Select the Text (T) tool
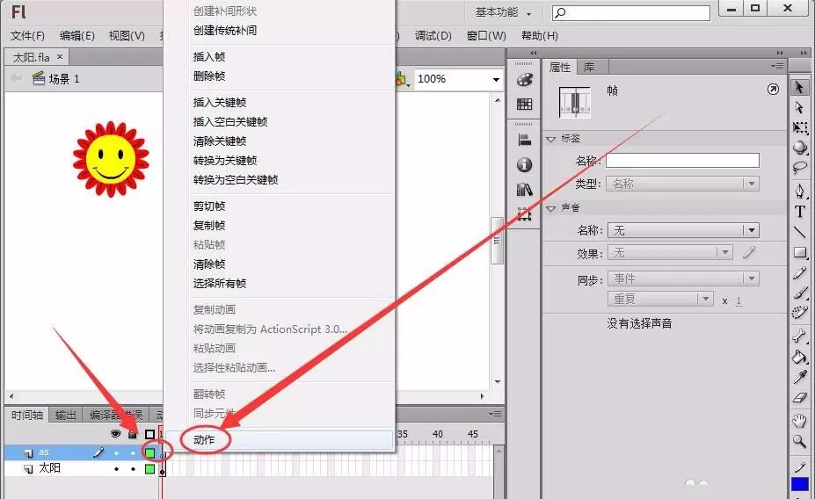Screen dimensions: 815x499 point(799,212)
